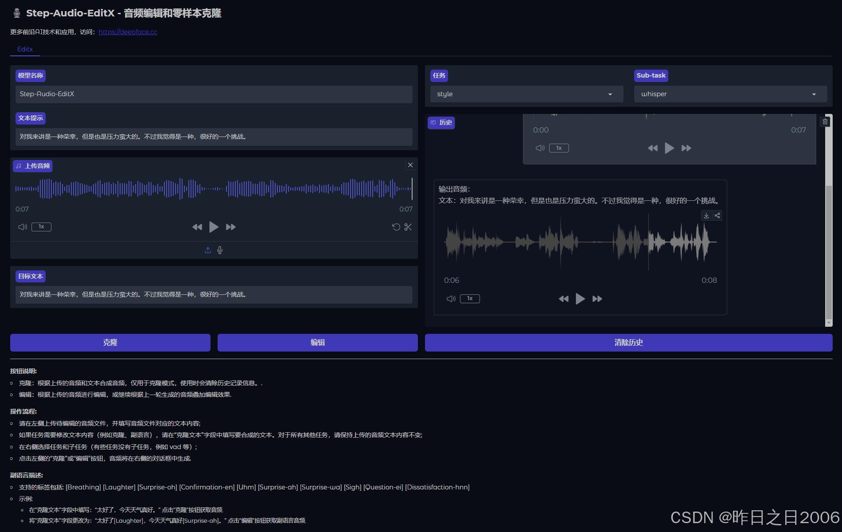842x532 pixels.
Task: Click volume icon on output audio player
Action: tap(451, 299)
